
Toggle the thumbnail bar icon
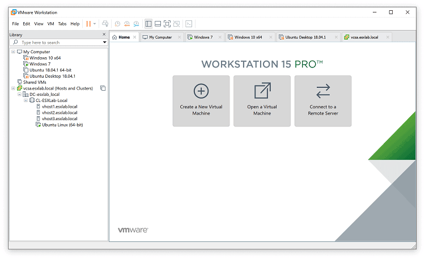[x=158, y=24]
